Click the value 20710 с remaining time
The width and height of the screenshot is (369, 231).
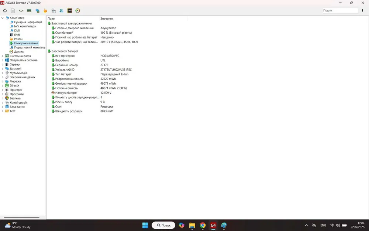tap(119, 42)
